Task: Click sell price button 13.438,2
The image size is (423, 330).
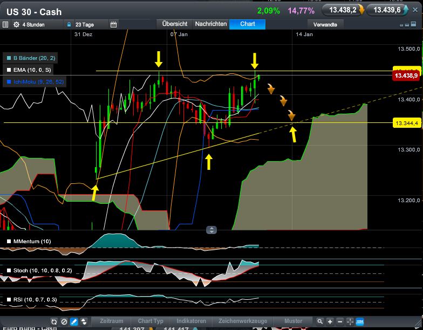Action: coord(343,10)
